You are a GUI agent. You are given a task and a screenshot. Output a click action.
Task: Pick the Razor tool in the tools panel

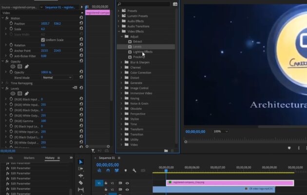coord(81,183)
